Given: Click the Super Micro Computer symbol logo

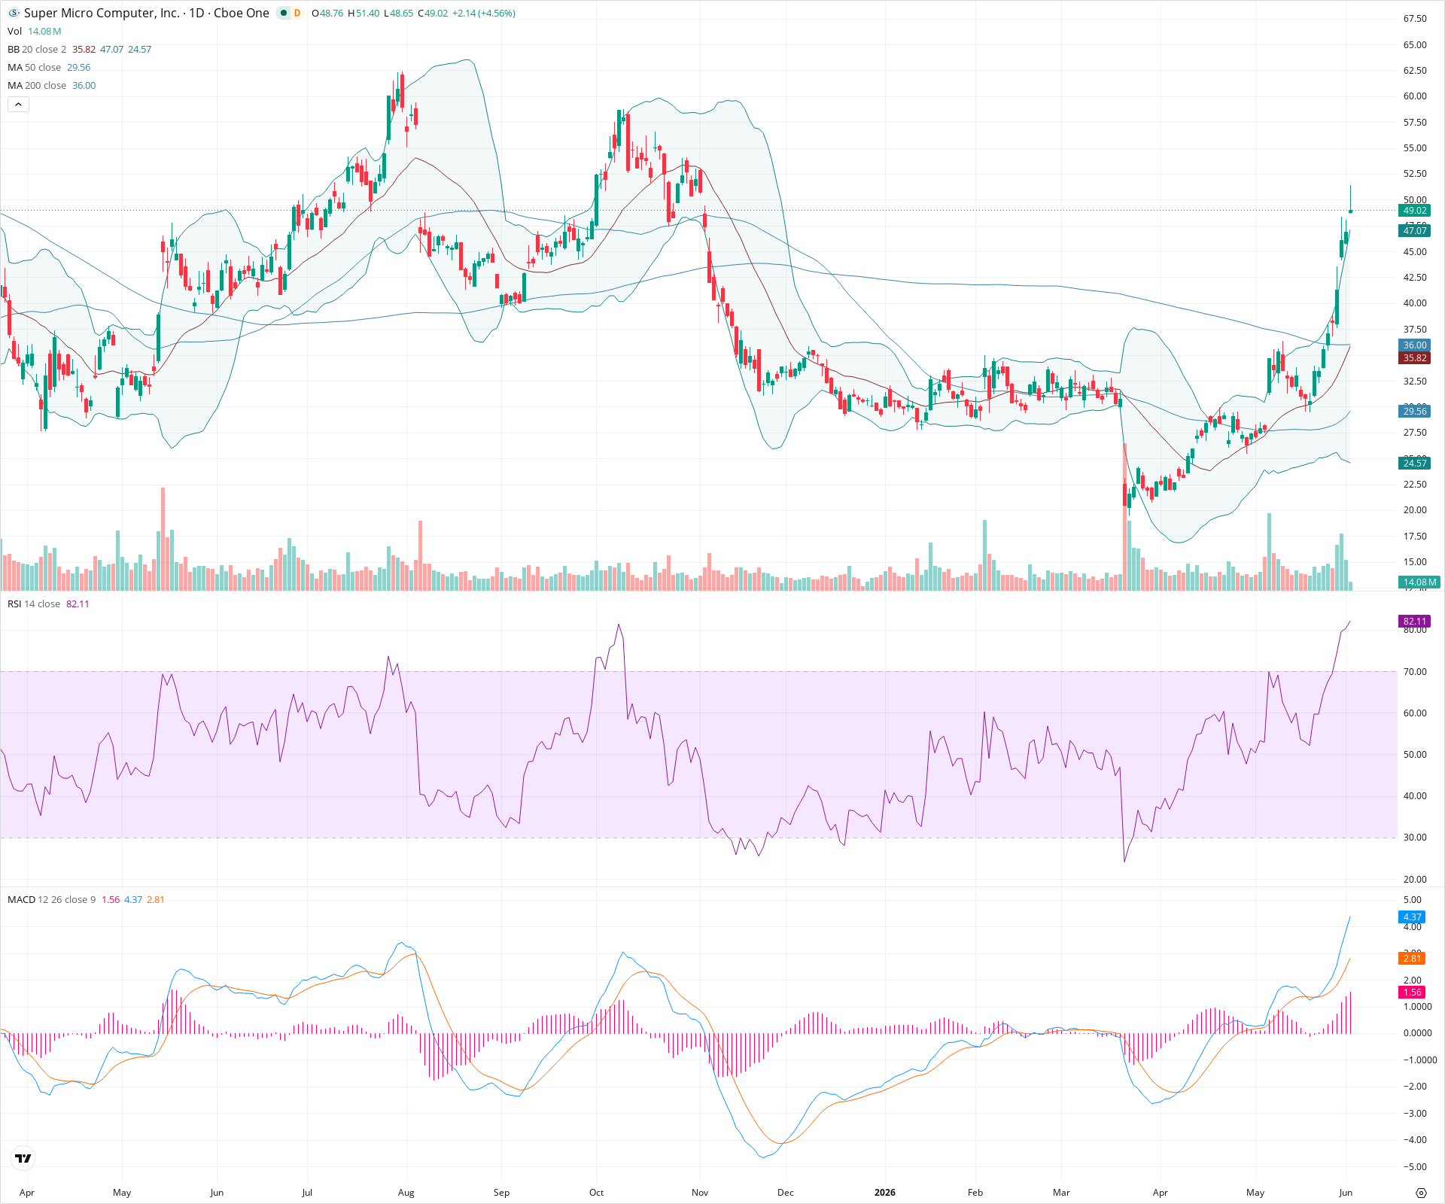Looking at the screenshot, I should tap(14, 13).
